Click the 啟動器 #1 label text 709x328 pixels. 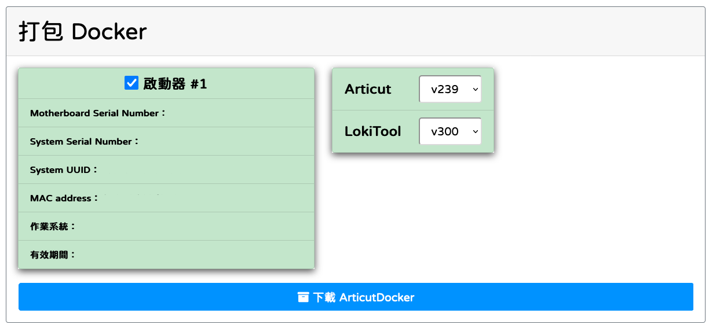175,84
